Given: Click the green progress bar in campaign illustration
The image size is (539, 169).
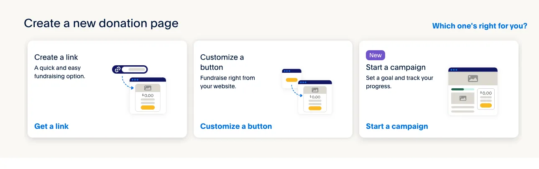Looking at the screenshot, I should point(457,89).
